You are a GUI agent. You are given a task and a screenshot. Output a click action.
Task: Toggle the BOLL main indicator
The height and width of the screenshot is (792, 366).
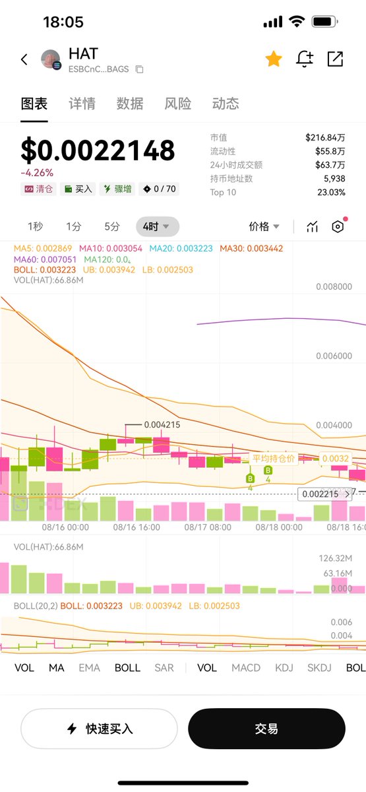coord(127,668)
